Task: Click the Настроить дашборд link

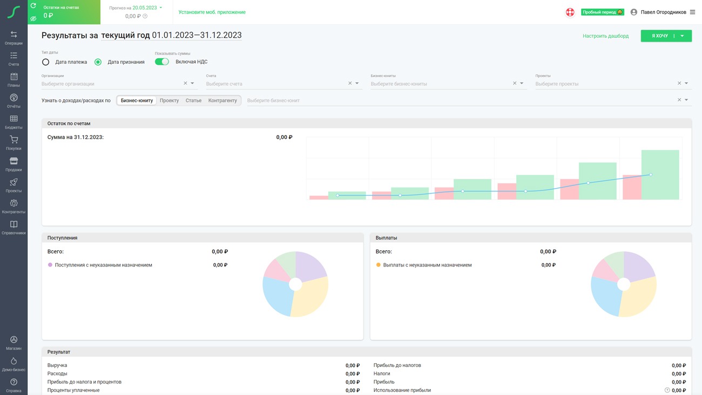Action: coord(605,36)
